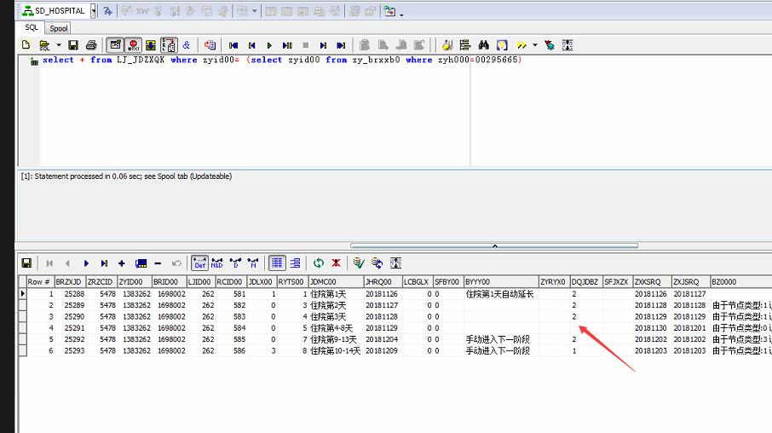
Task: Click the binoculars find icon
Action: pyautogui.click(x=483, y=45)
